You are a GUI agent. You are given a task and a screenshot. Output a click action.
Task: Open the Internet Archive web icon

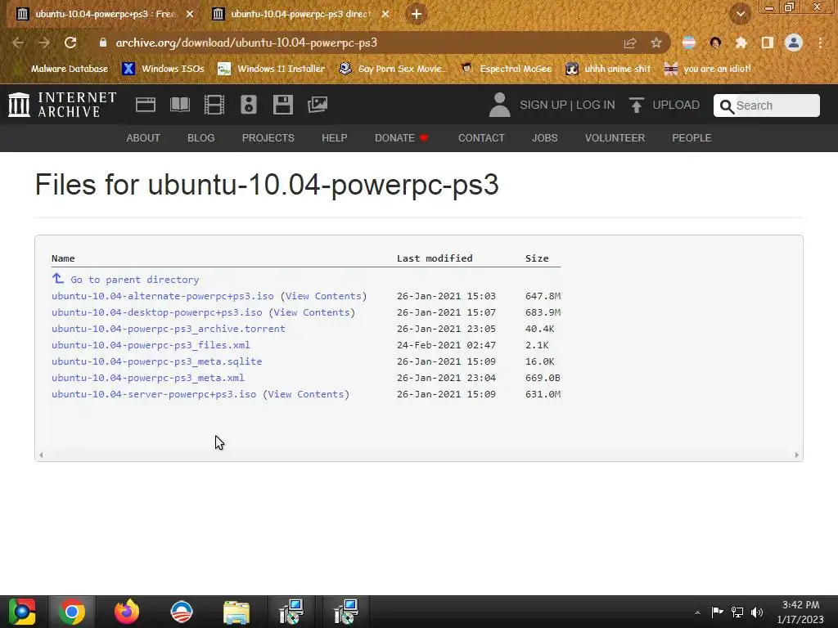[146, 105]
